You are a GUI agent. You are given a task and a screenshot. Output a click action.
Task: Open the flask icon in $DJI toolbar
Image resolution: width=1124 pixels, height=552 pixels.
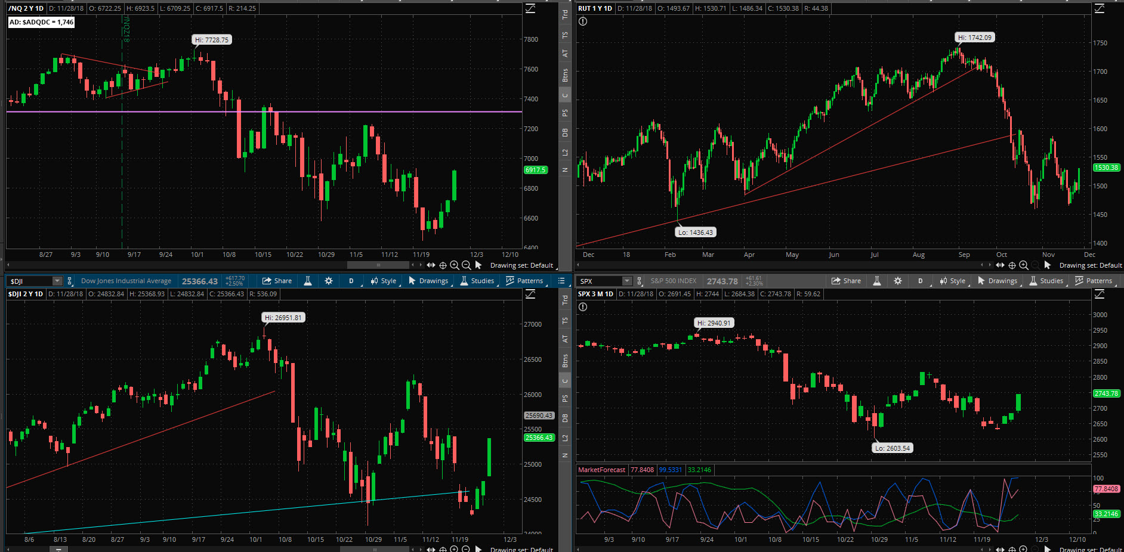(x=308, y=281)
